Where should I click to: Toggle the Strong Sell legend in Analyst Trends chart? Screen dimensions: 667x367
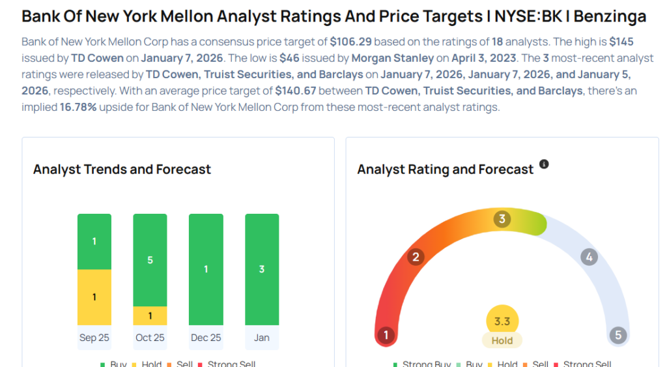pos(227,364)
